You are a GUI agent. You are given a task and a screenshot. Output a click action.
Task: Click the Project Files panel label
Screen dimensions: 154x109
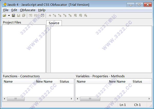click(12, 22)
